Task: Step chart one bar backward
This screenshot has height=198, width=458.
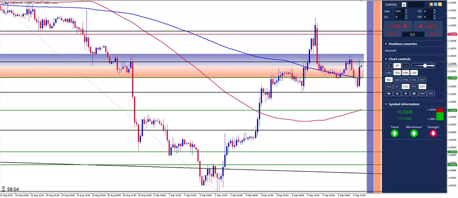Action: [x=397, y=93]
